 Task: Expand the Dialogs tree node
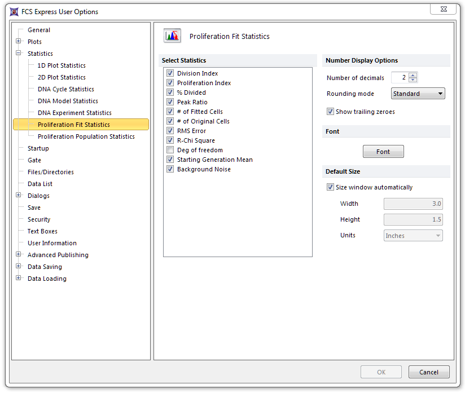[x=19, y=196]
